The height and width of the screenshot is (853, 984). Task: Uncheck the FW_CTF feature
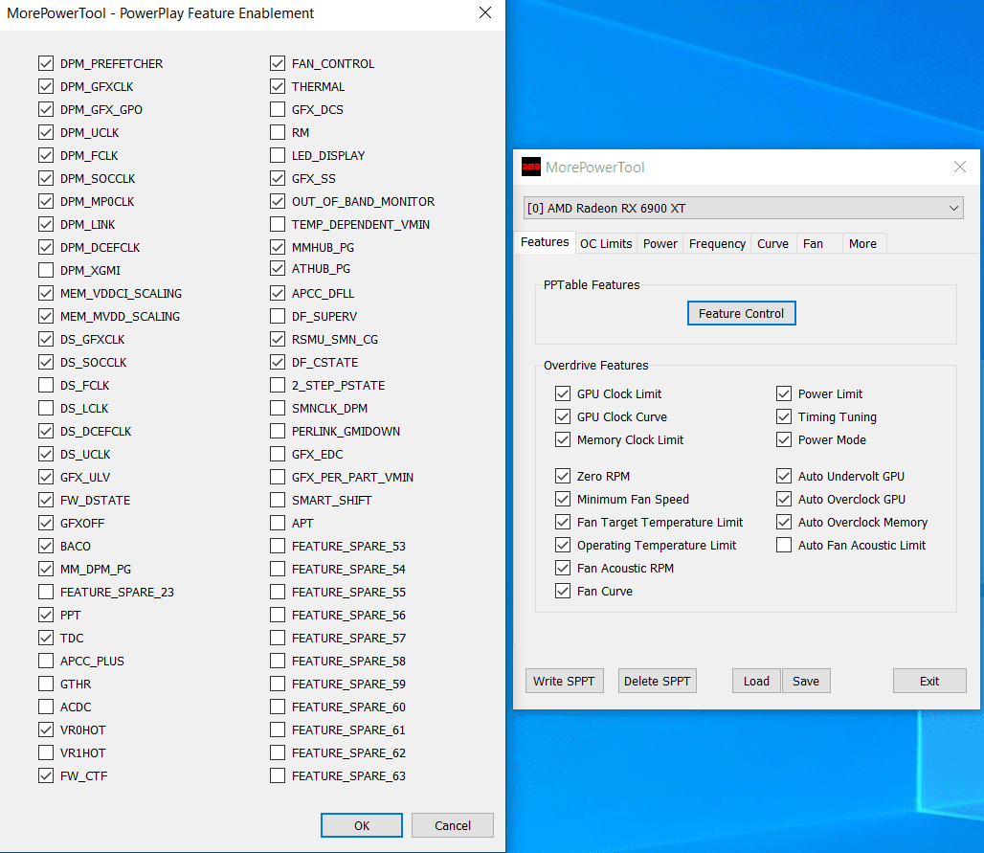click(x=46, y=775)
